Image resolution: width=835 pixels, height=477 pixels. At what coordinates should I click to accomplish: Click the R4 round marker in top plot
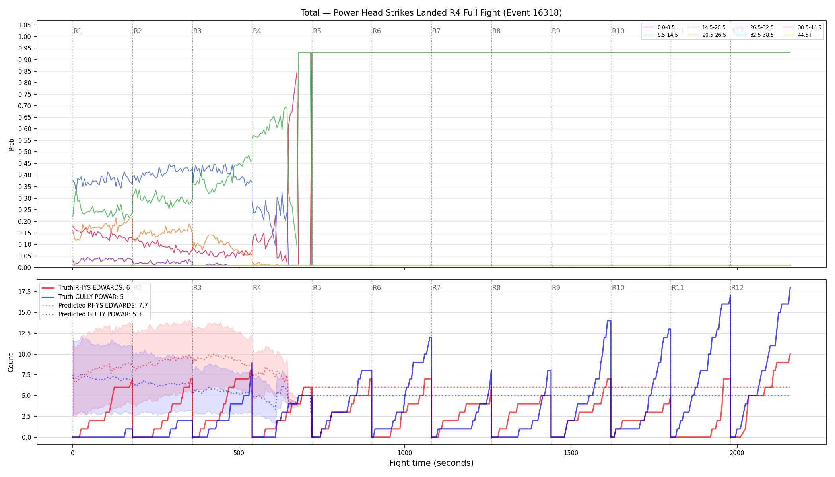pos(257,31)
